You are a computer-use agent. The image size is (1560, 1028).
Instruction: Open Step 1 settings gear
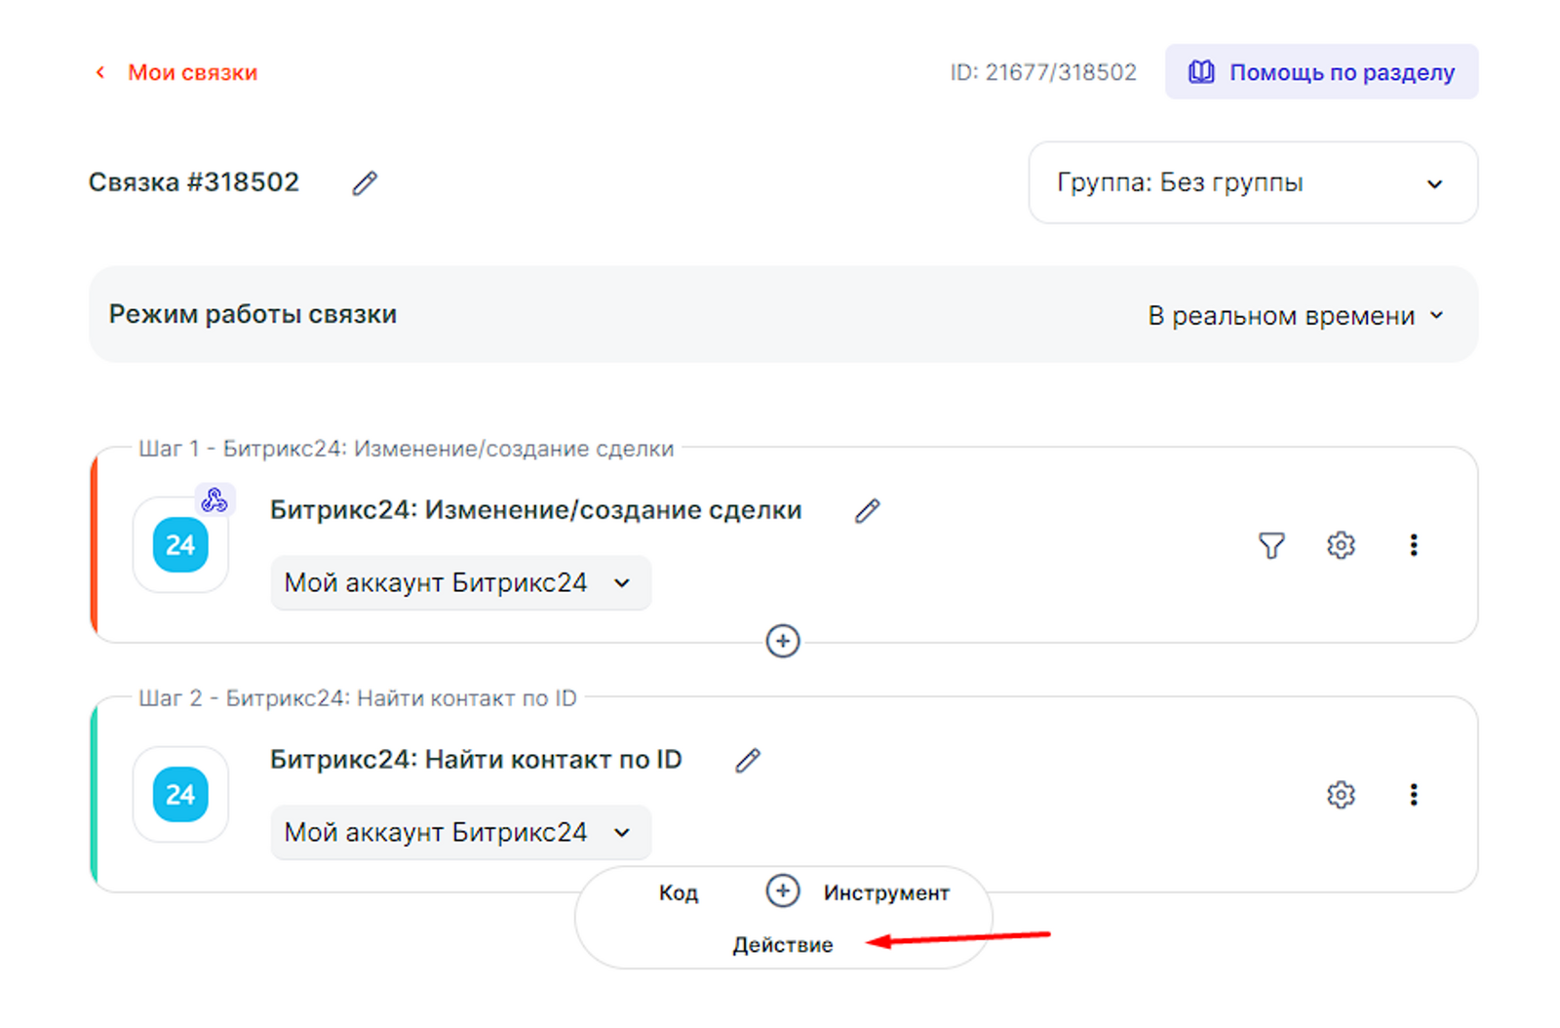[1341, 545]
